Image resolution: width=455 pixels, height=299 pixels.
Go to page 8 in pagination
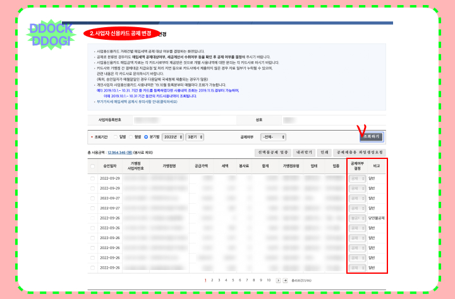click(254, 280)
